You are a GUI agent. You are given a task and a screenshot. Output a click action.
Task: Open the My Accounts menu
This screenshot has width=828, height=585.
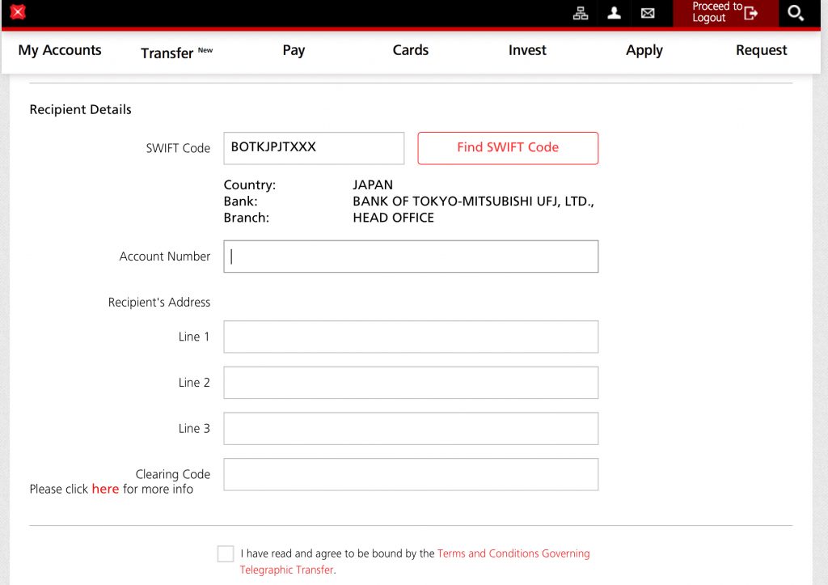click(60, 50)
